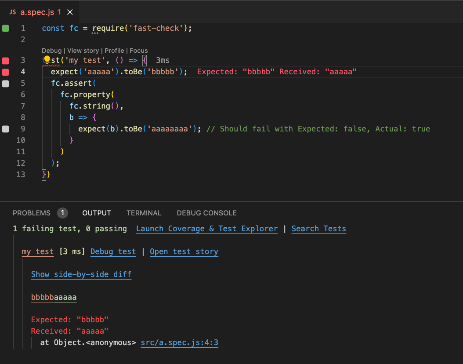Click the Focus code lens

(x=139, y=51)
